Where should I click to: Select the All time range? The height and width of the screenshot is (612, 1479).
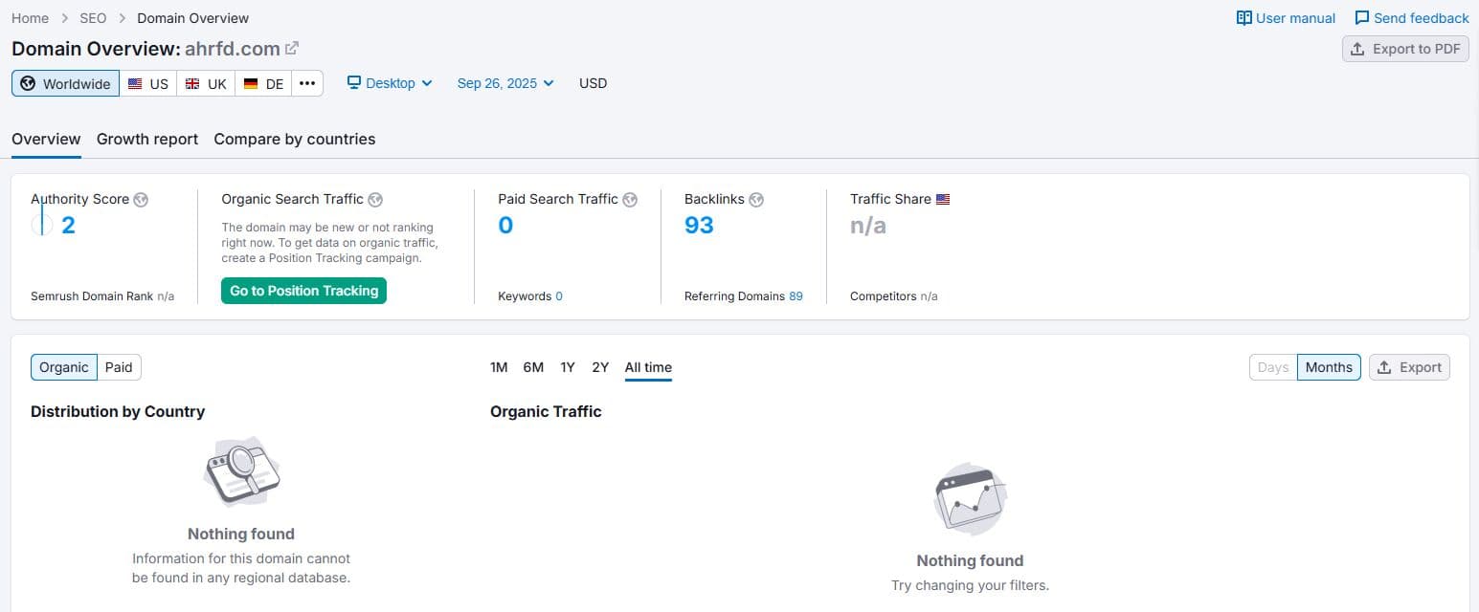click(x=648, y=367)
